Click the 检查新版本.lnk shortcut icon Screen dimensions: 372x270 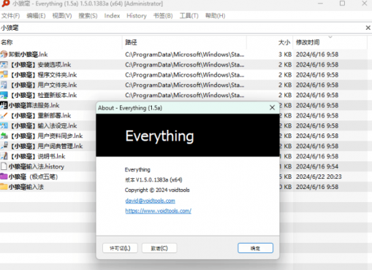[x=4, y=95]
